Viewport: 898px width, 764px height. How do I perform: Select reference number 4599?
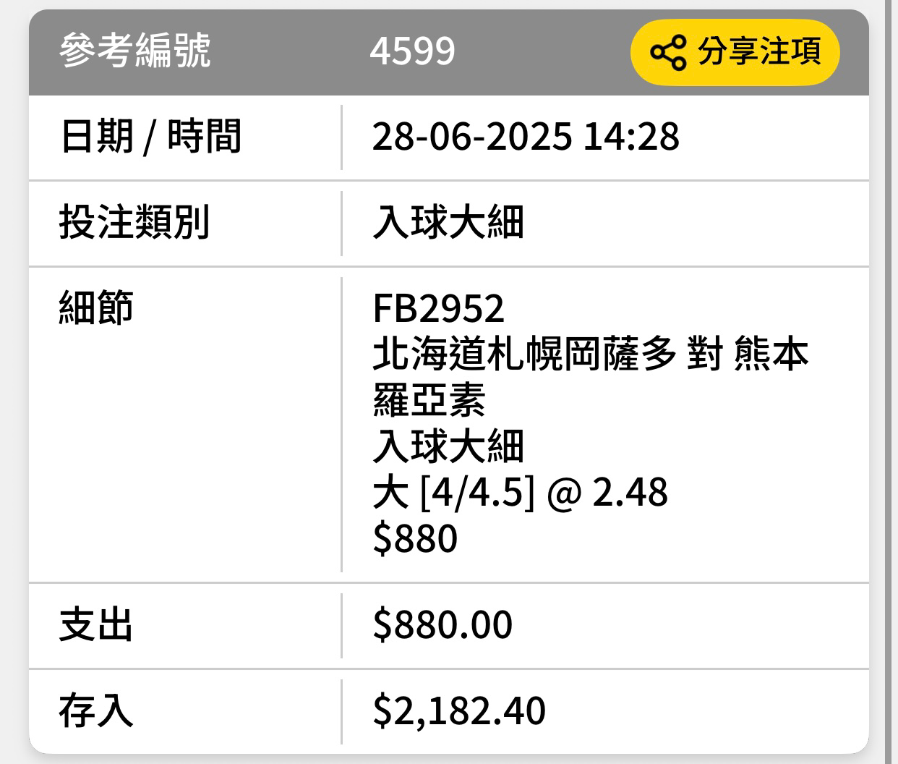click(412, 51)
